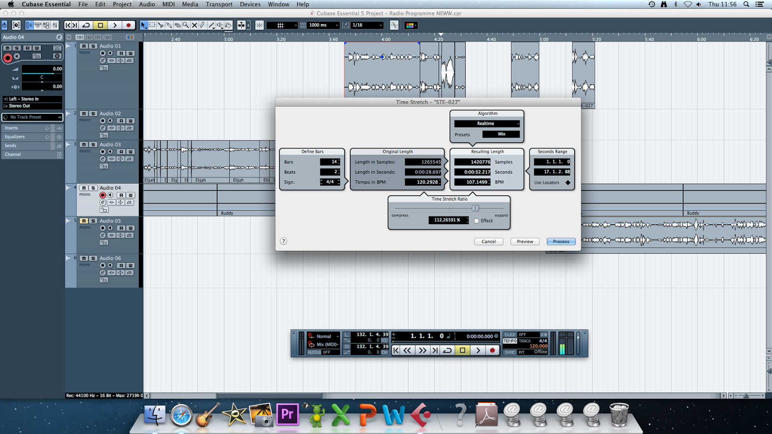
Task: Open the Project menu
Action: (122, 4)
